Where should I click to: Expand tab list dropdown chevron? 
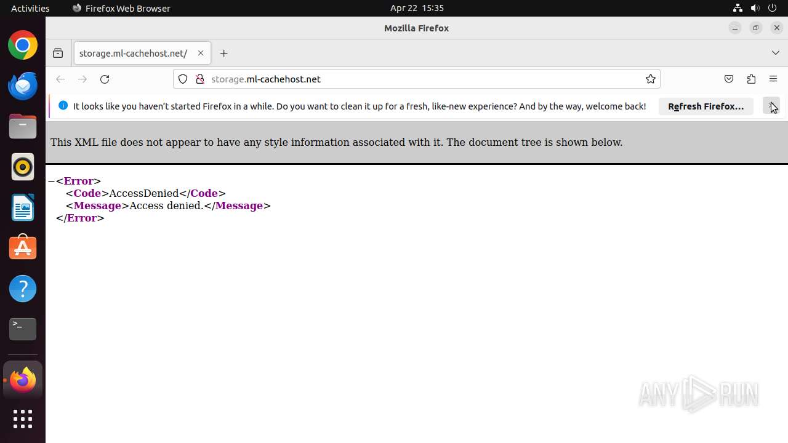click(776, 54)
